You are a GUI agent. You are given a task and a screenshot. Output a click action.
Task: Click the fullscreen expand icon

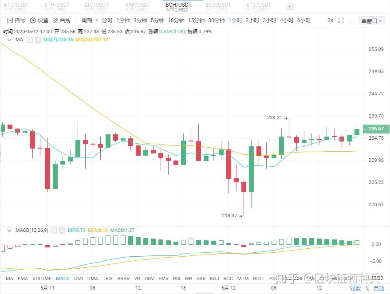(x=341, y=20)
